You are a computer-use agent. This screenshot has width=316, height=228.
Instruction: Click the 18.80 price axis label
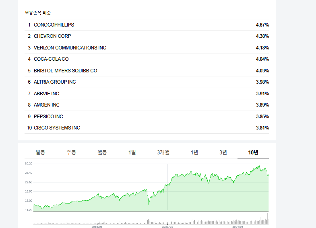pyautogui.click(x=29, y=191)
